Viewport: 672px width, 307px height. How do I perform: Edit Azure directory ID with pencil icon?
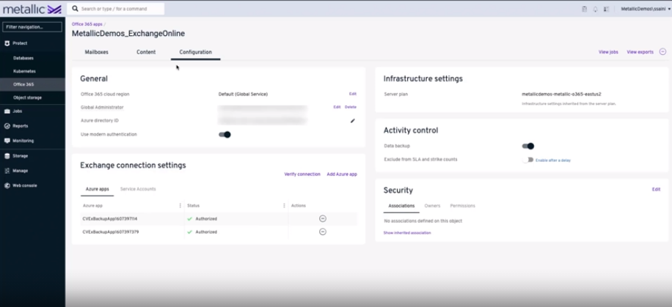(353, 121)
